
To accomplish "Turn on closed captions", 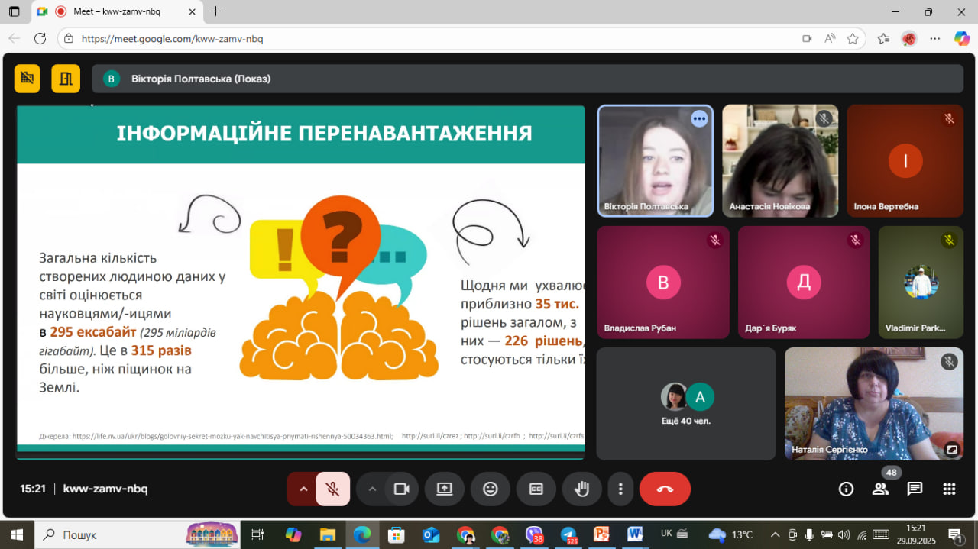I will pyautogui.click(x=536, y=489).
